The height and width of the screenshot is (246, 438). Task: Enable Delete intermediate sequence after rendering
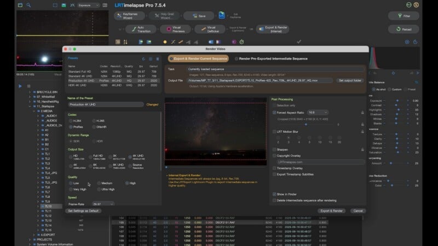coord(274,200)
